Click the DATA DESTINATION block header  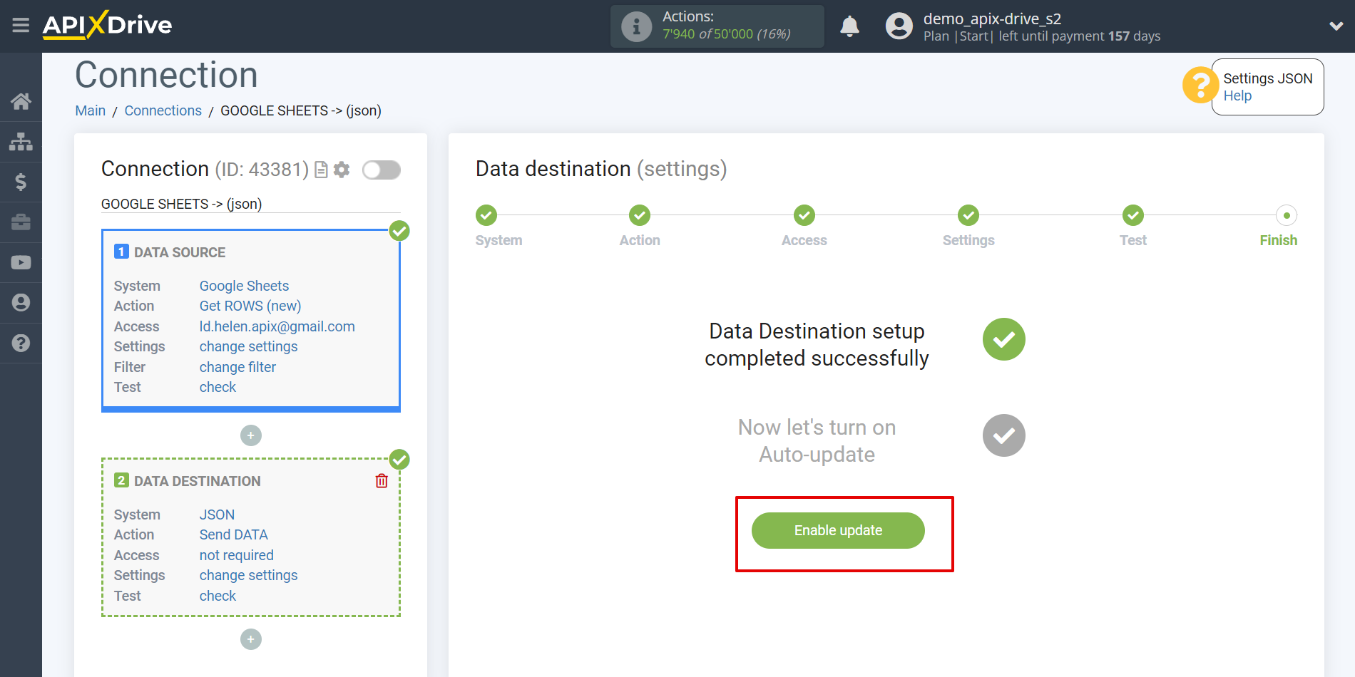pyautogui.click(x=198, y=481)
